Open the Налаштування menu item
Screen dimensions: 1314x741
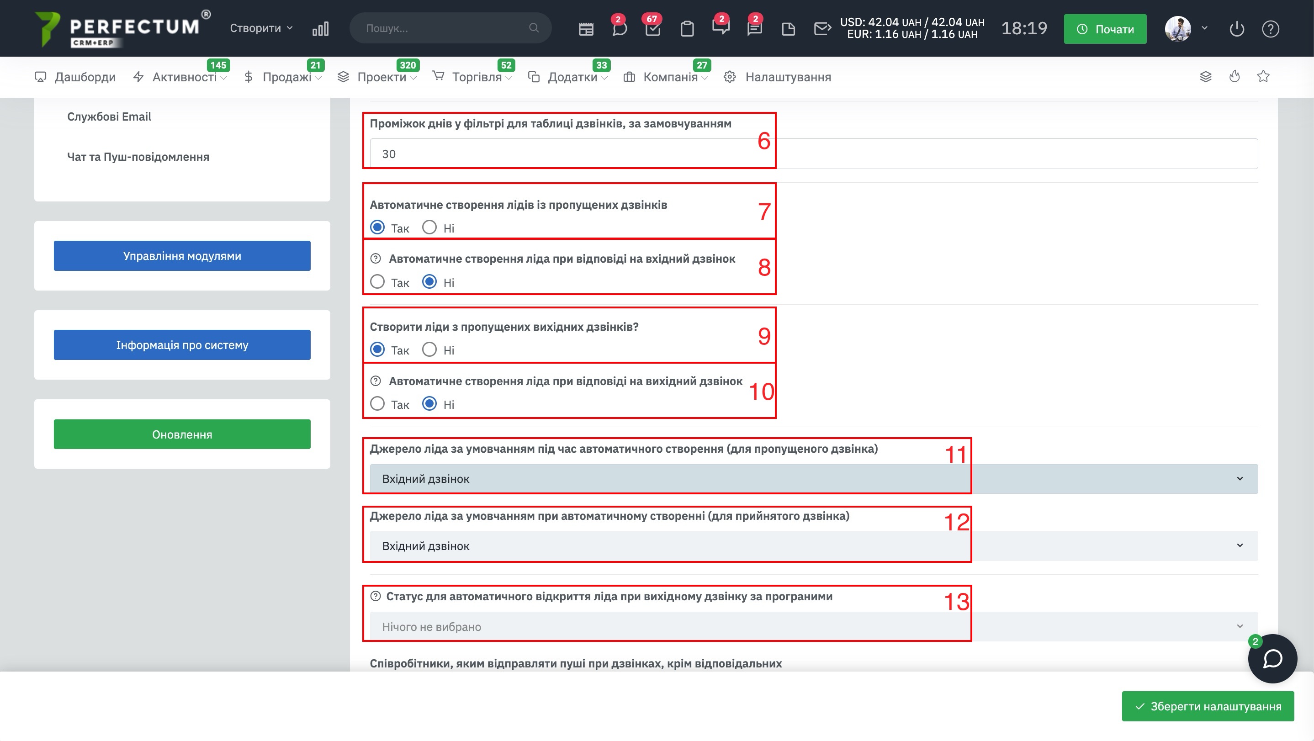click(x=787, y=77)
